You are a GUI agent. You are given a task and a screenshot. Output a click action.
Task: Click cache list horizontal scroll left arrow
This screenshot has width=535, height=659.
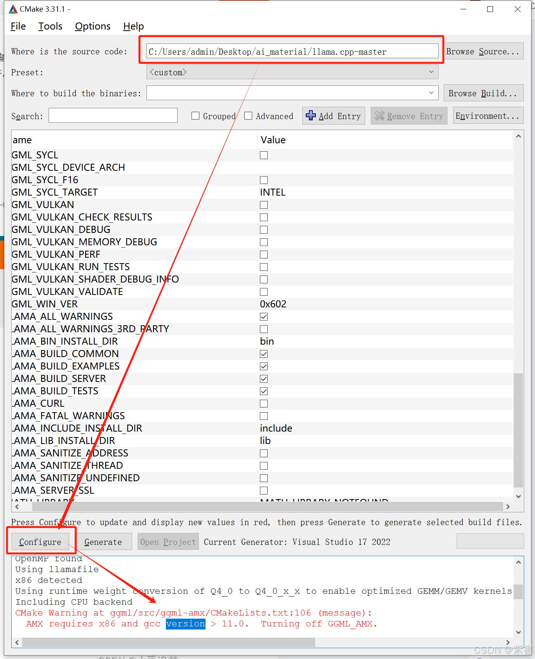point(17,506)
